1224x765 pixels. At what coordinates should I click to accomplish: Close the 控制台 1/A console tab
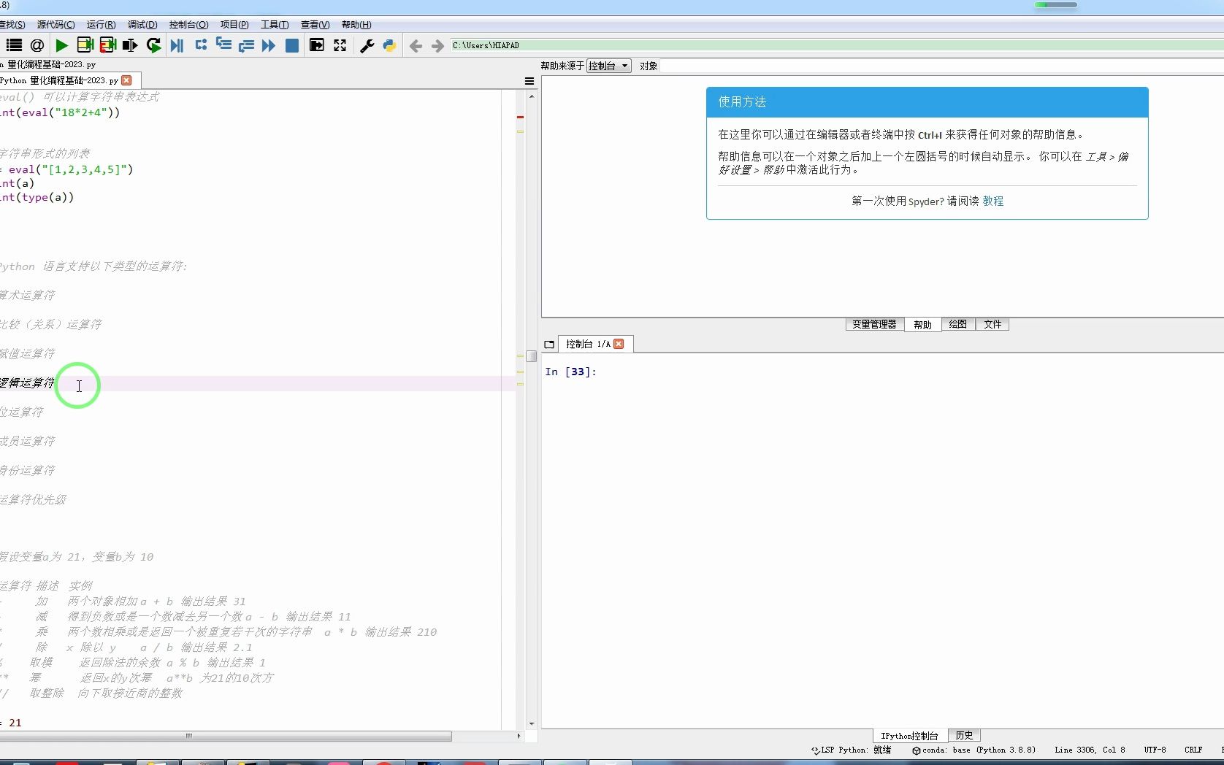[x=619, y=344]
